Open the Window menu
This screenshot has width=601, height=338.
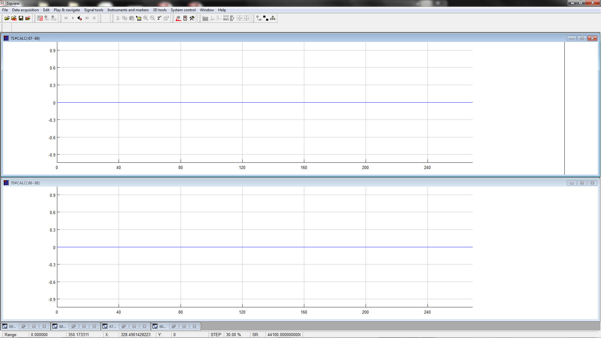coord(207,10)
